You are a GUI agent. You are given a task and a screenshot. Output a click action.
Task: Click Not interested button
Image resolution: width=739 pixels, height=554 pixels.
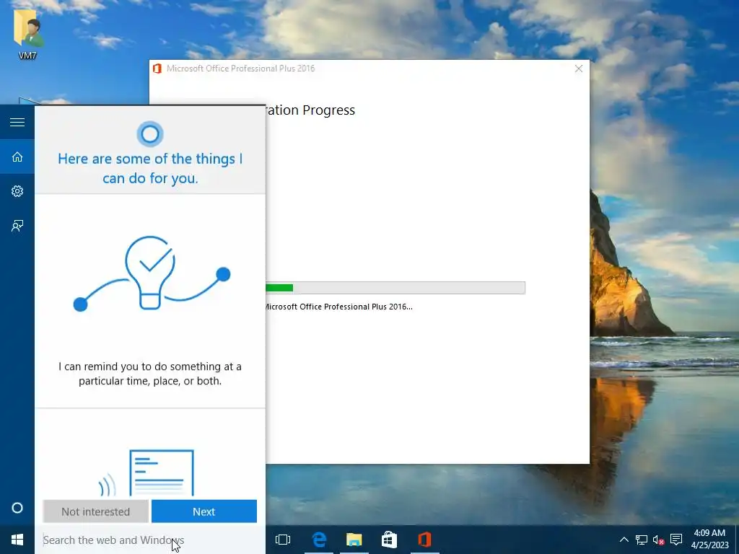(96, 511)
